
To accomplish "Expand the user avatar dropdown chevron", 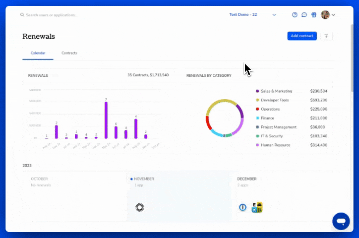I will pos(333,15).
